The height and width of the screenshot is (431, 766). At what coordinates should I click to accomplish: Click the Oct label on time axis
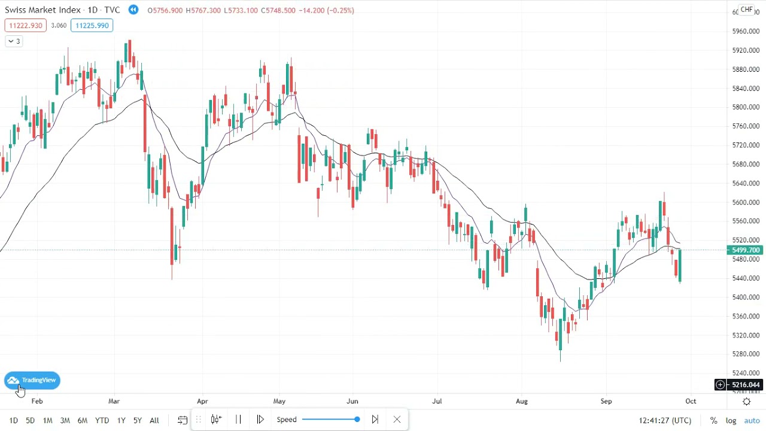691,402
